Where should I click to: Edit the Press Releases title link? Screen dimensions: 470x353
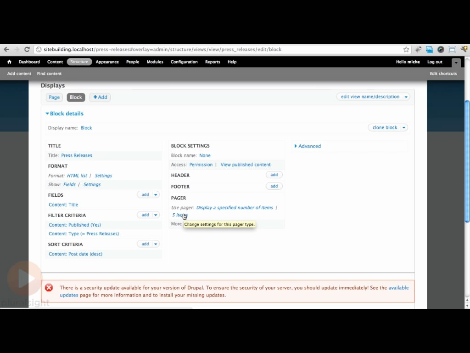pyautogui.click(x=77, y=155)
